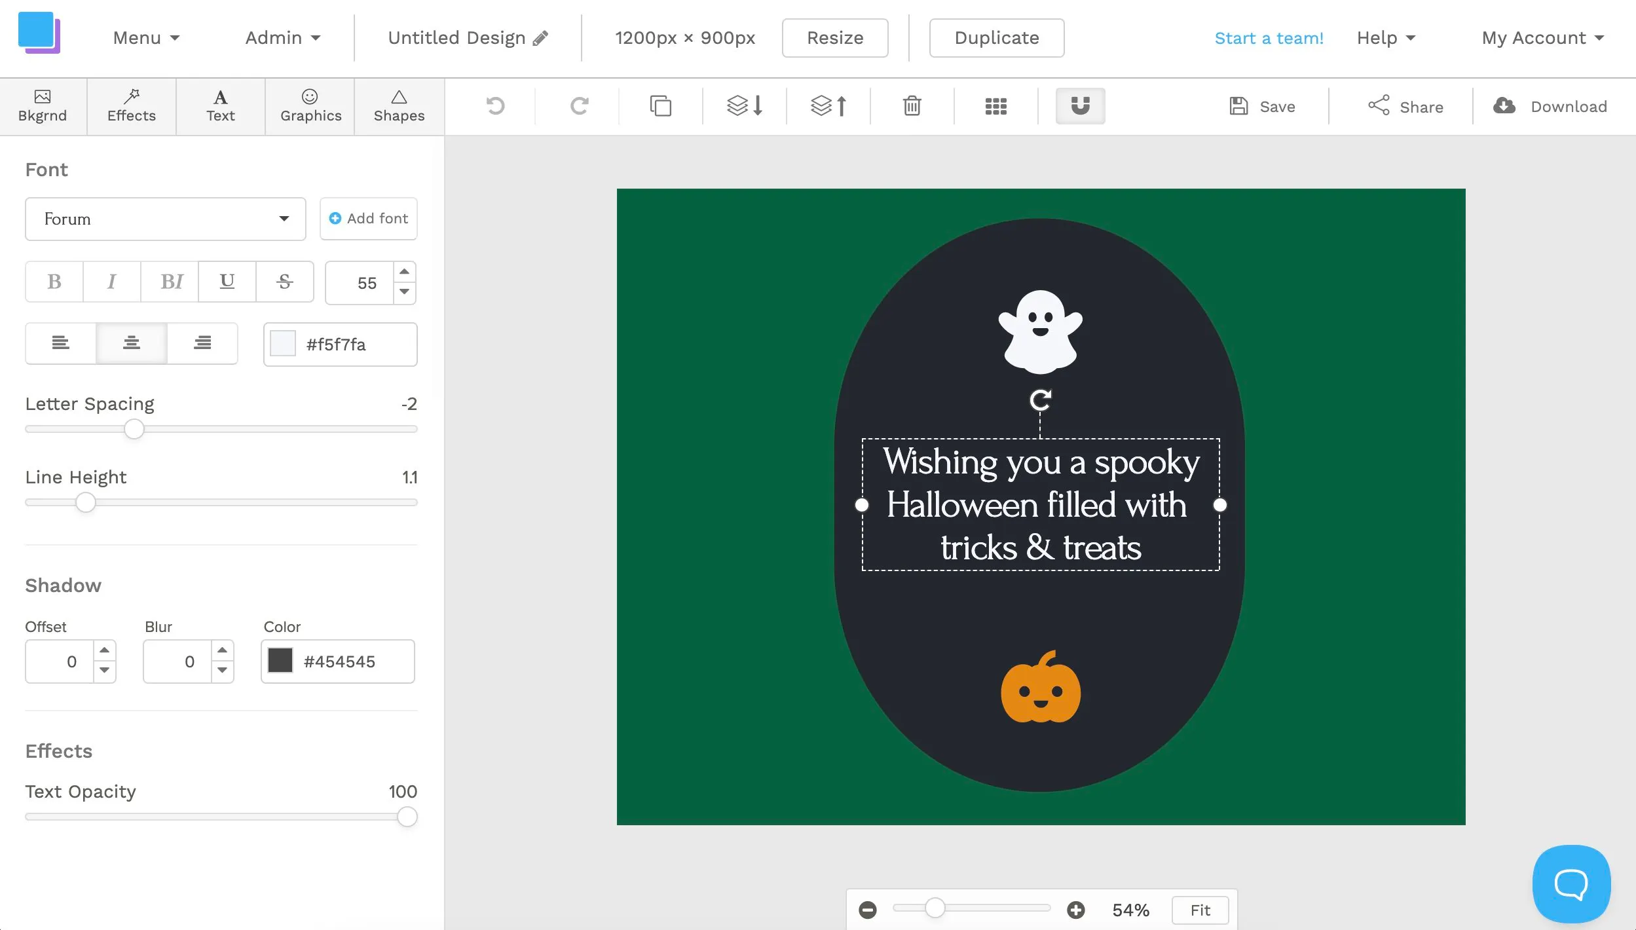Image resolution: width=1636 pixels, height=930 pixels.
Task: Open the Shapes tab
Action: click(x=399, y=107)
